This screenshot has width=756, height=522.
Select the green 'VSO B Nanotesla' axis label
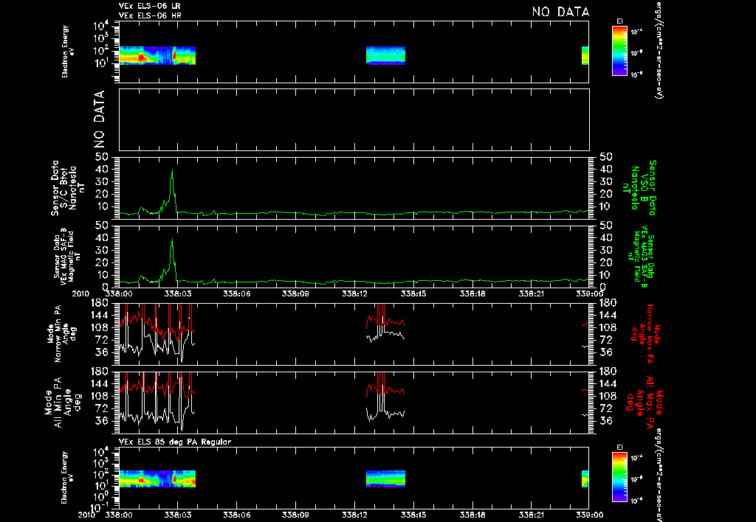[x=639, y=188]
